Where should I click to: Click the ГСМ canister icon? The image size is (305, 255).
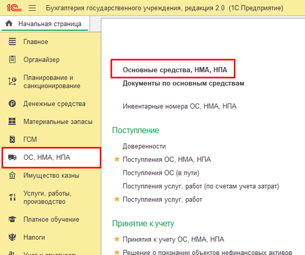[12, 139]
